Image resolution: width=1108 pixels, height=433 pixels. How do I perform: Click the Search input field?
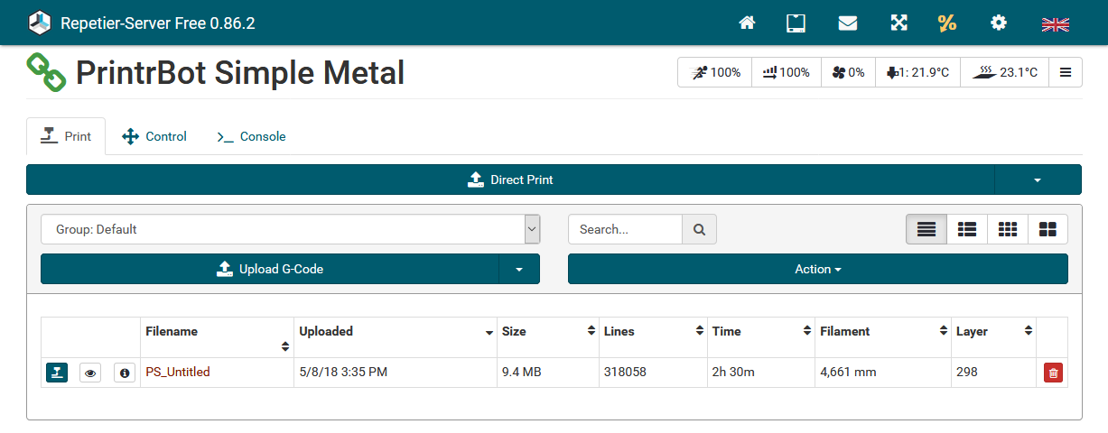point(625,229)
